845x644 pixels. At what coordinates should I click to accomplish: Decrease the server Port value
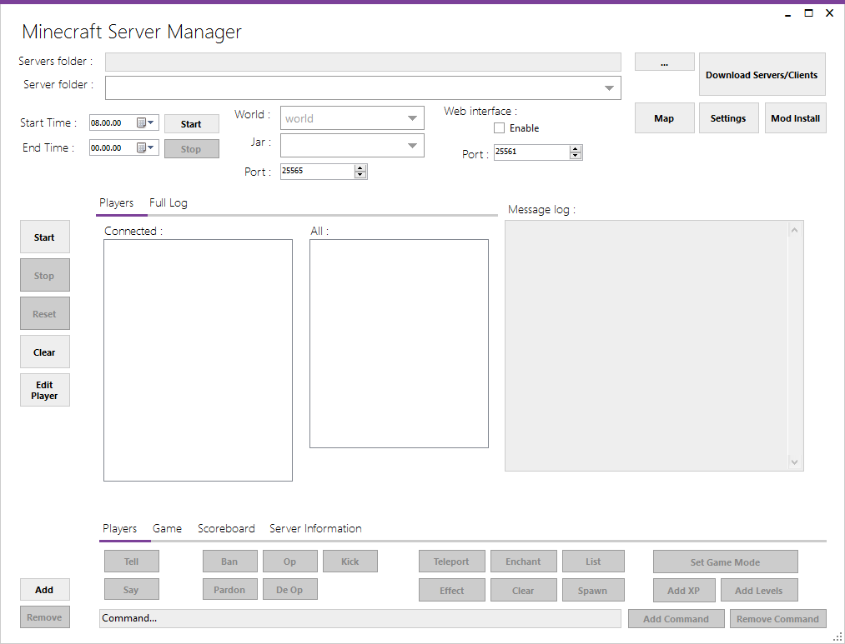pos(360,175)
